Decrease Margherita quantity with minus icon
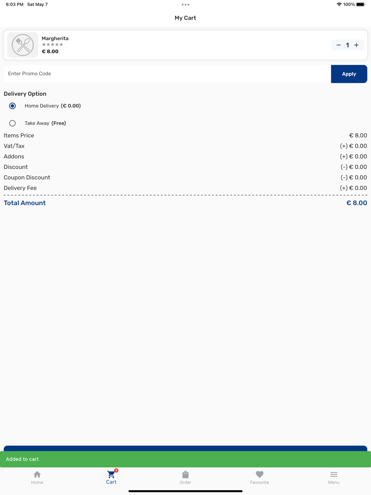 click(338, 45)
